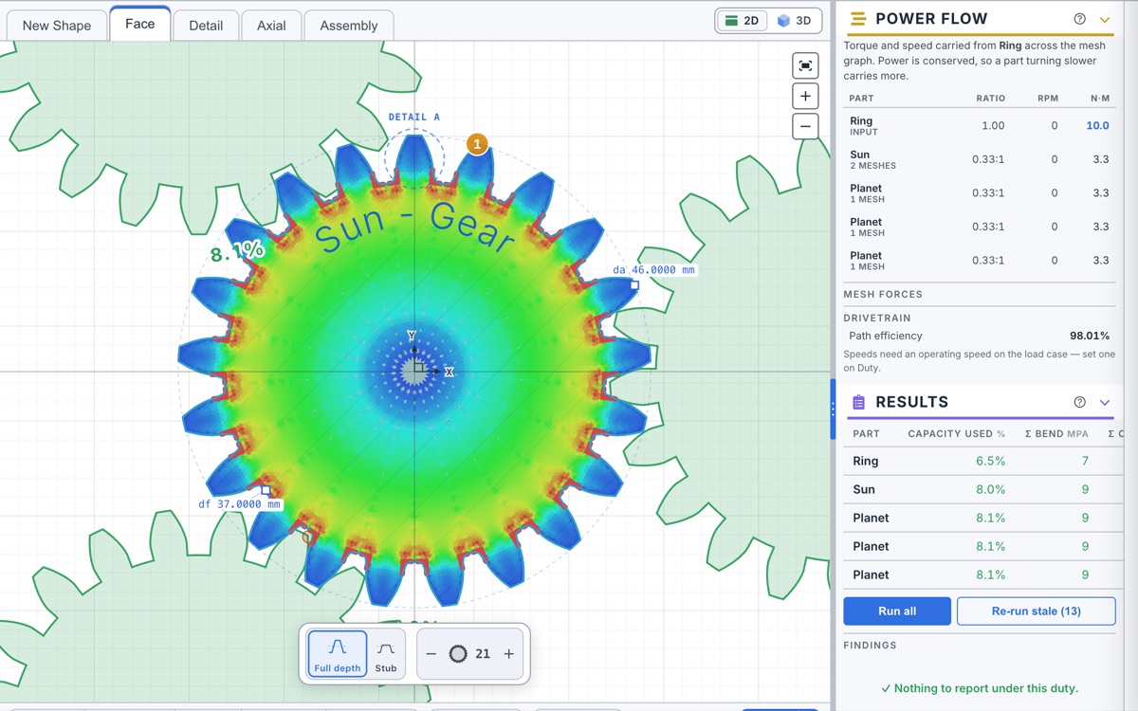This screenshot has width=1138, height=711.
Task: Increase tooth count with plus
Action: 508,654
